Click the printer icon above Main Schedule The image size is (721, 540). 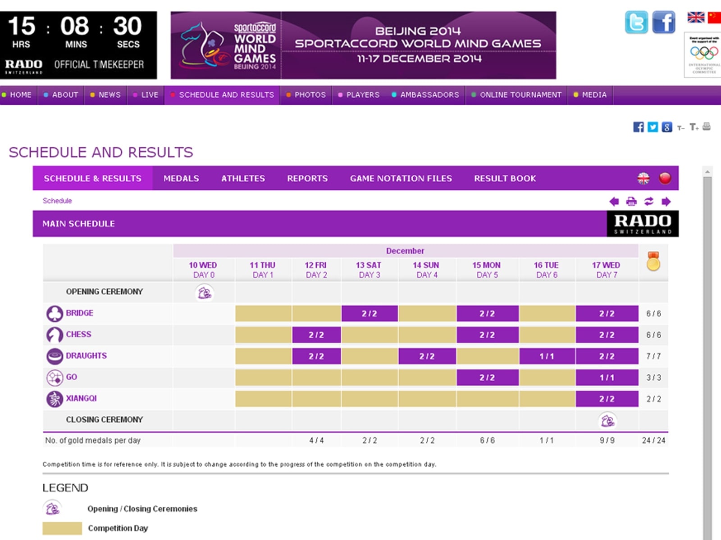tap(631, 201)
